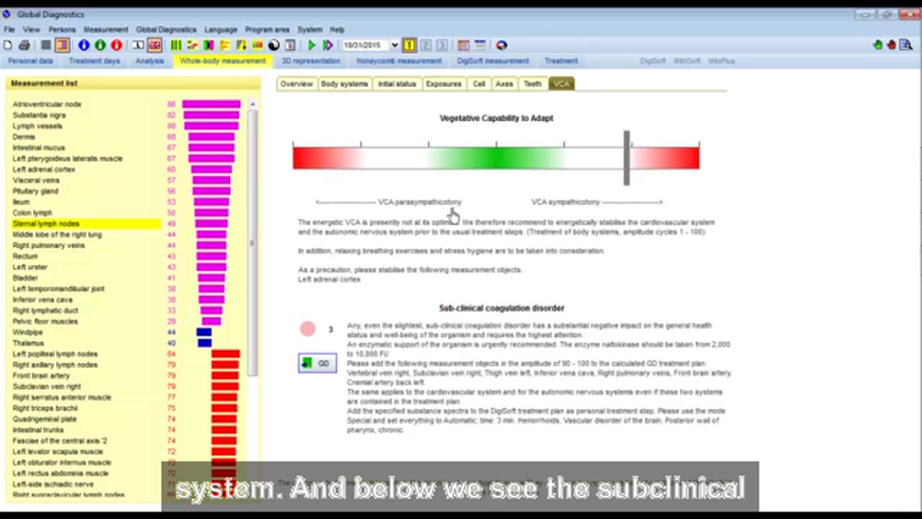Switch to Personal data tab

[x=30, y=61]
